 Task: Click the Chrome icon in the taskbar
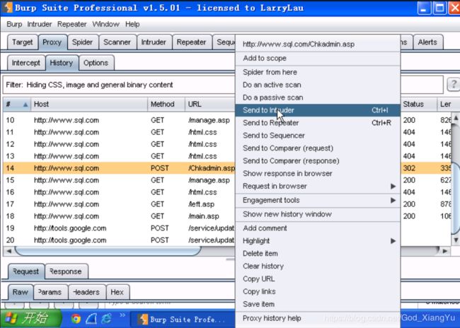pyautogui.click(x=76, y=319)
